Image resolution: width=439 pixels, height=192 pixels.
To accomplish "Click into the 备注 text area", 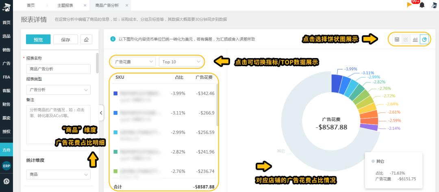I will 58,124.
